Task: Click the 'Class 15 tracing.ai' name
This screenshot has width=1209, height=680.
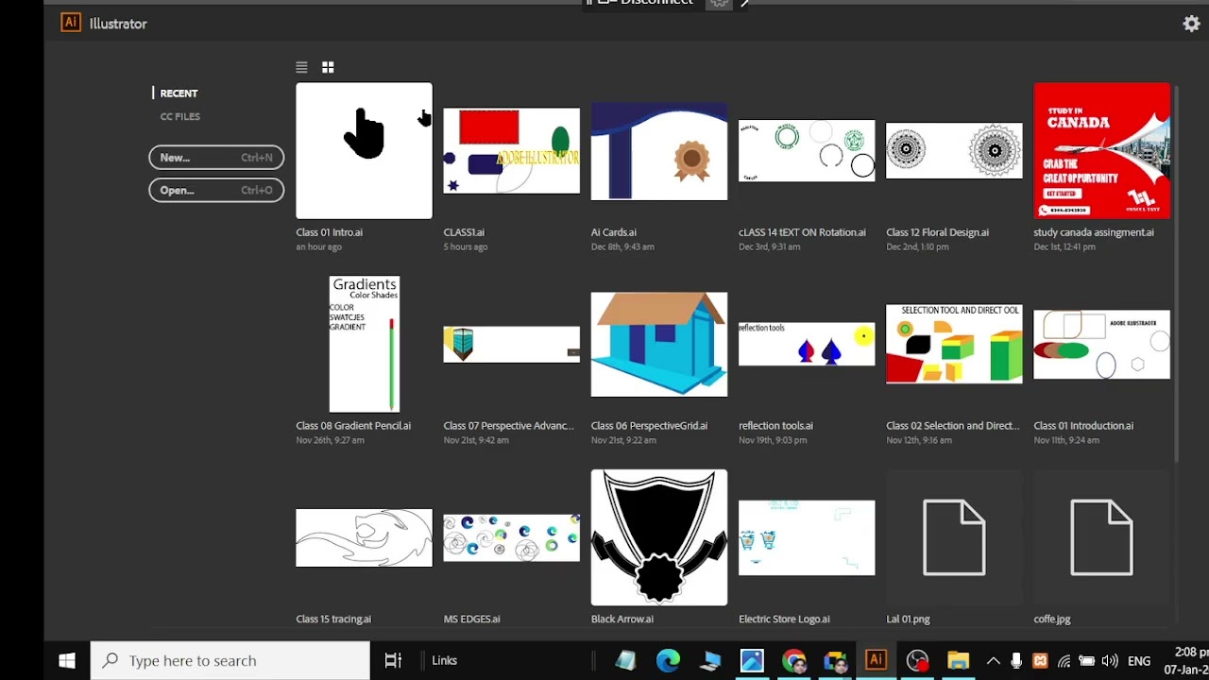Action: pos(333,620)
